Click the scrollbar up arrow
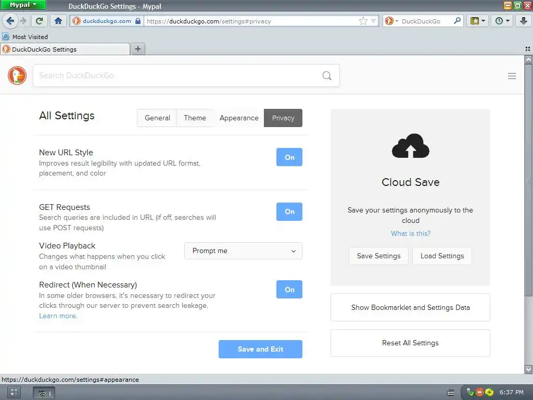 tap(528, 60)
